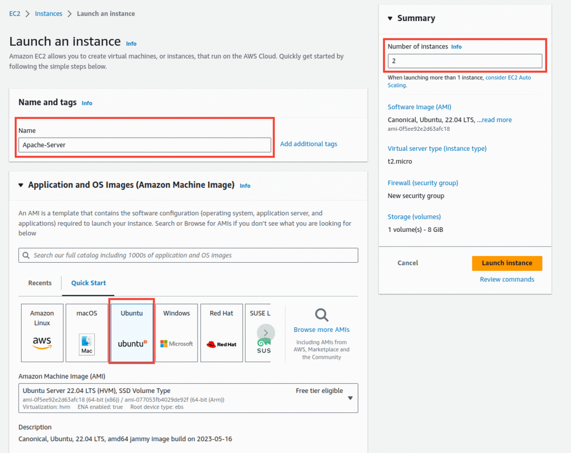Open Review commands link

coord(507,279)
